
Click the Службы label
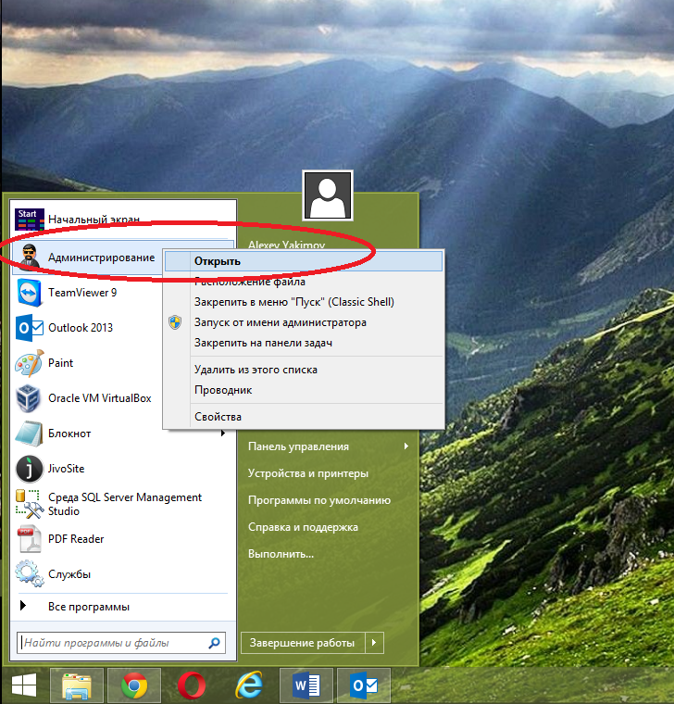tap(69, 574)
